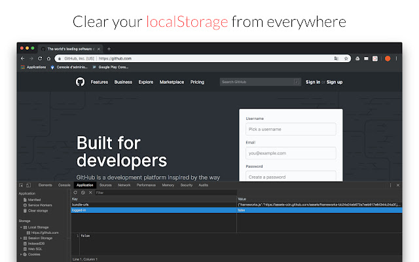Click the clear all storage circle-slash icon
The width and height of the screenshot is (419, 262).
(x=83, y=193)
